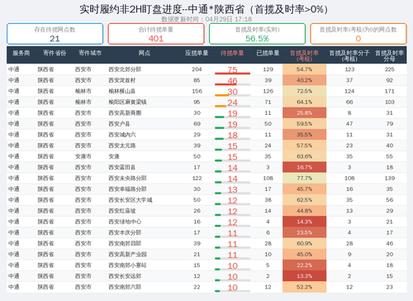
Task: Select the 西安长安远郊 network name
Action: (x=125, y=276)
